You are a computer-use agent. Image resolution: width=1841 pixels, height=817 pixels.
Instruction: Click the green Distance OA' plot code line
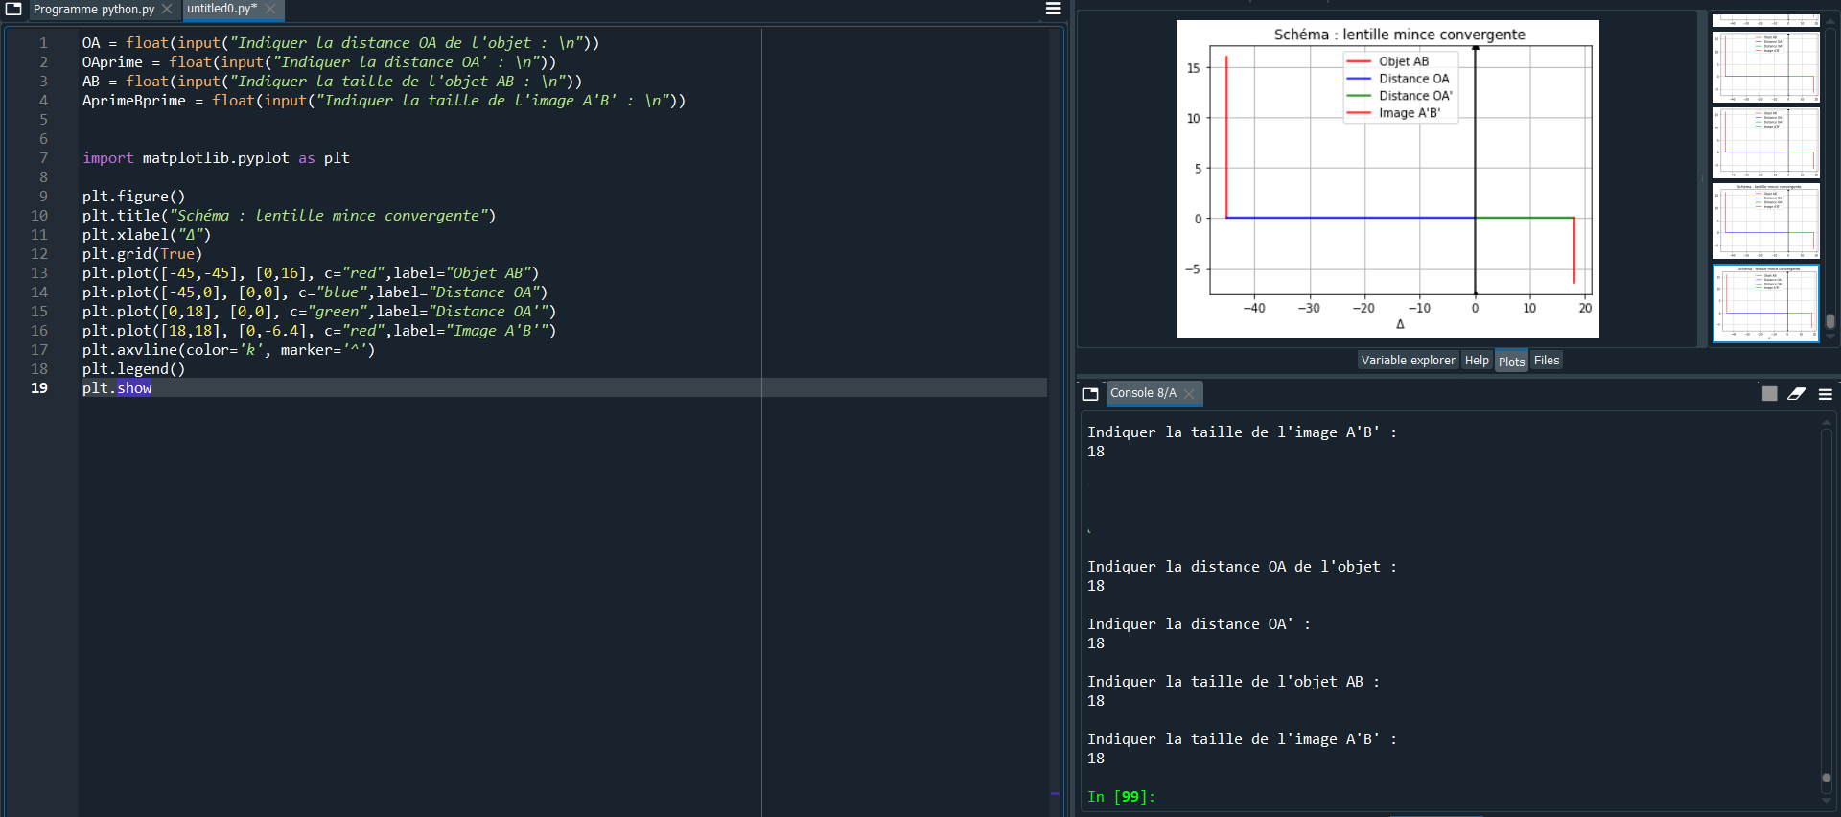[x=318, y=312]
